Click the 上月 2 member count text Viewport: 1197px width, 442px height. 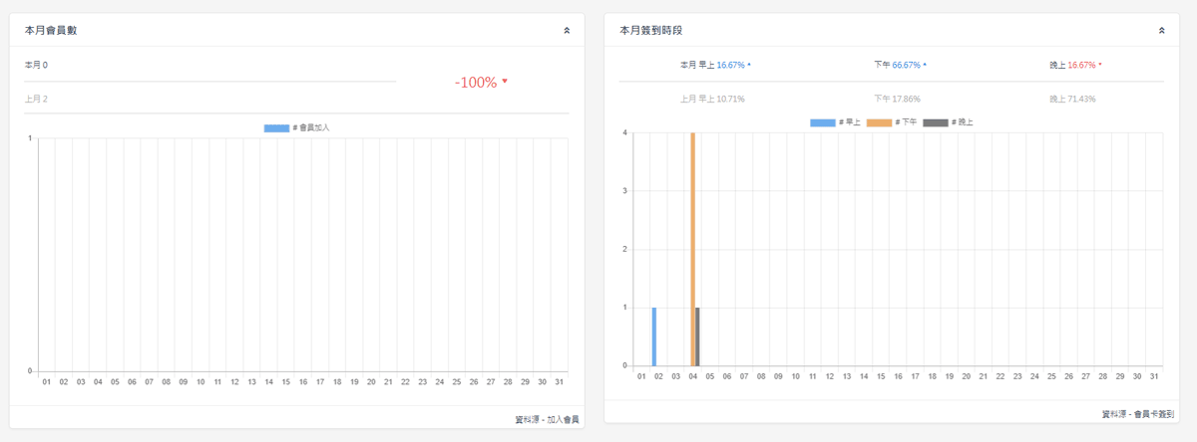[x=36, y=99]
